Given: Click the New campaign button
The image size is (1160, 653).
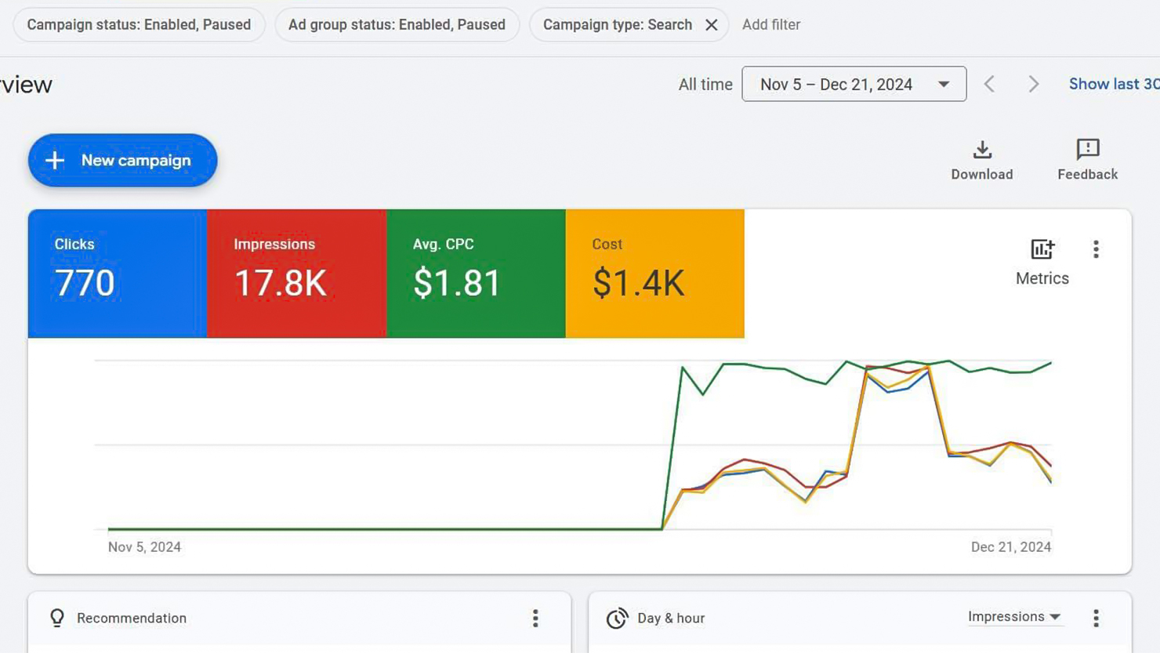Looking at the screenshot, I should tap(123, 161).
